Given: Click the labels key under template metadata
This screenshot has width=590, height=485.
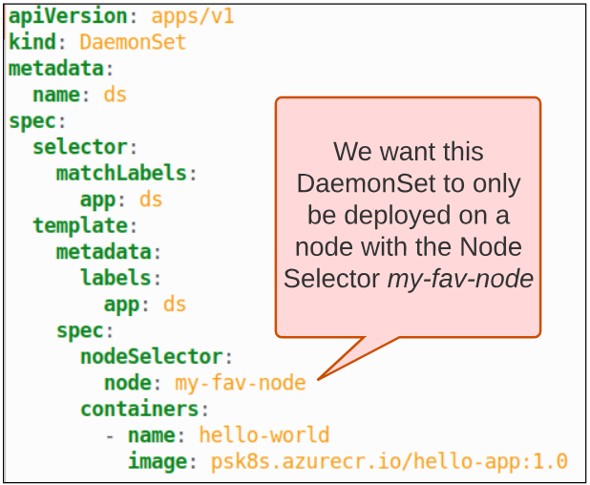Looking at the screenshot, I should (x=116, y=278).
